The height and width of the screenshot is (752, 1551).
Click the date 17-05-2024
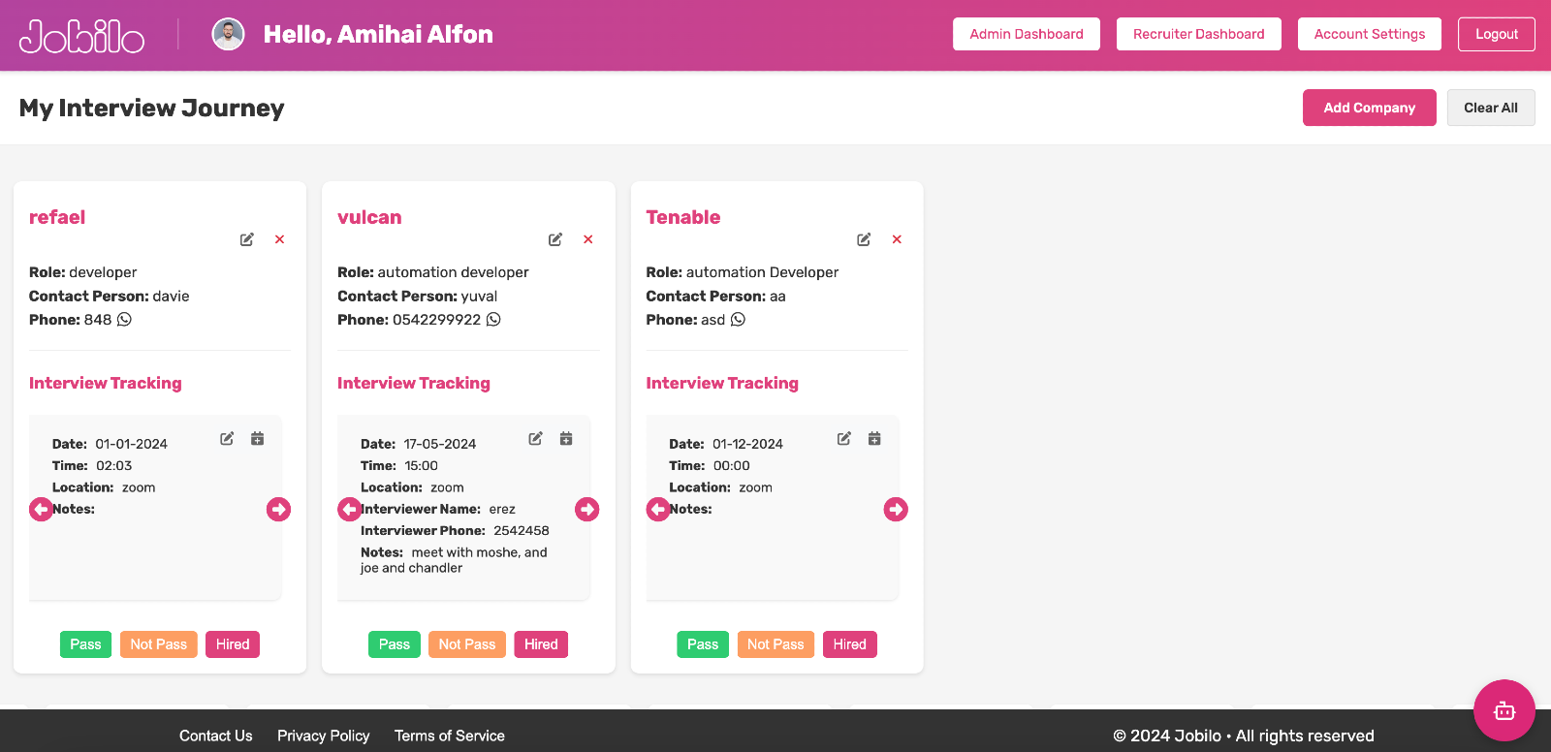pyautogui.click(x=440, y=444)
